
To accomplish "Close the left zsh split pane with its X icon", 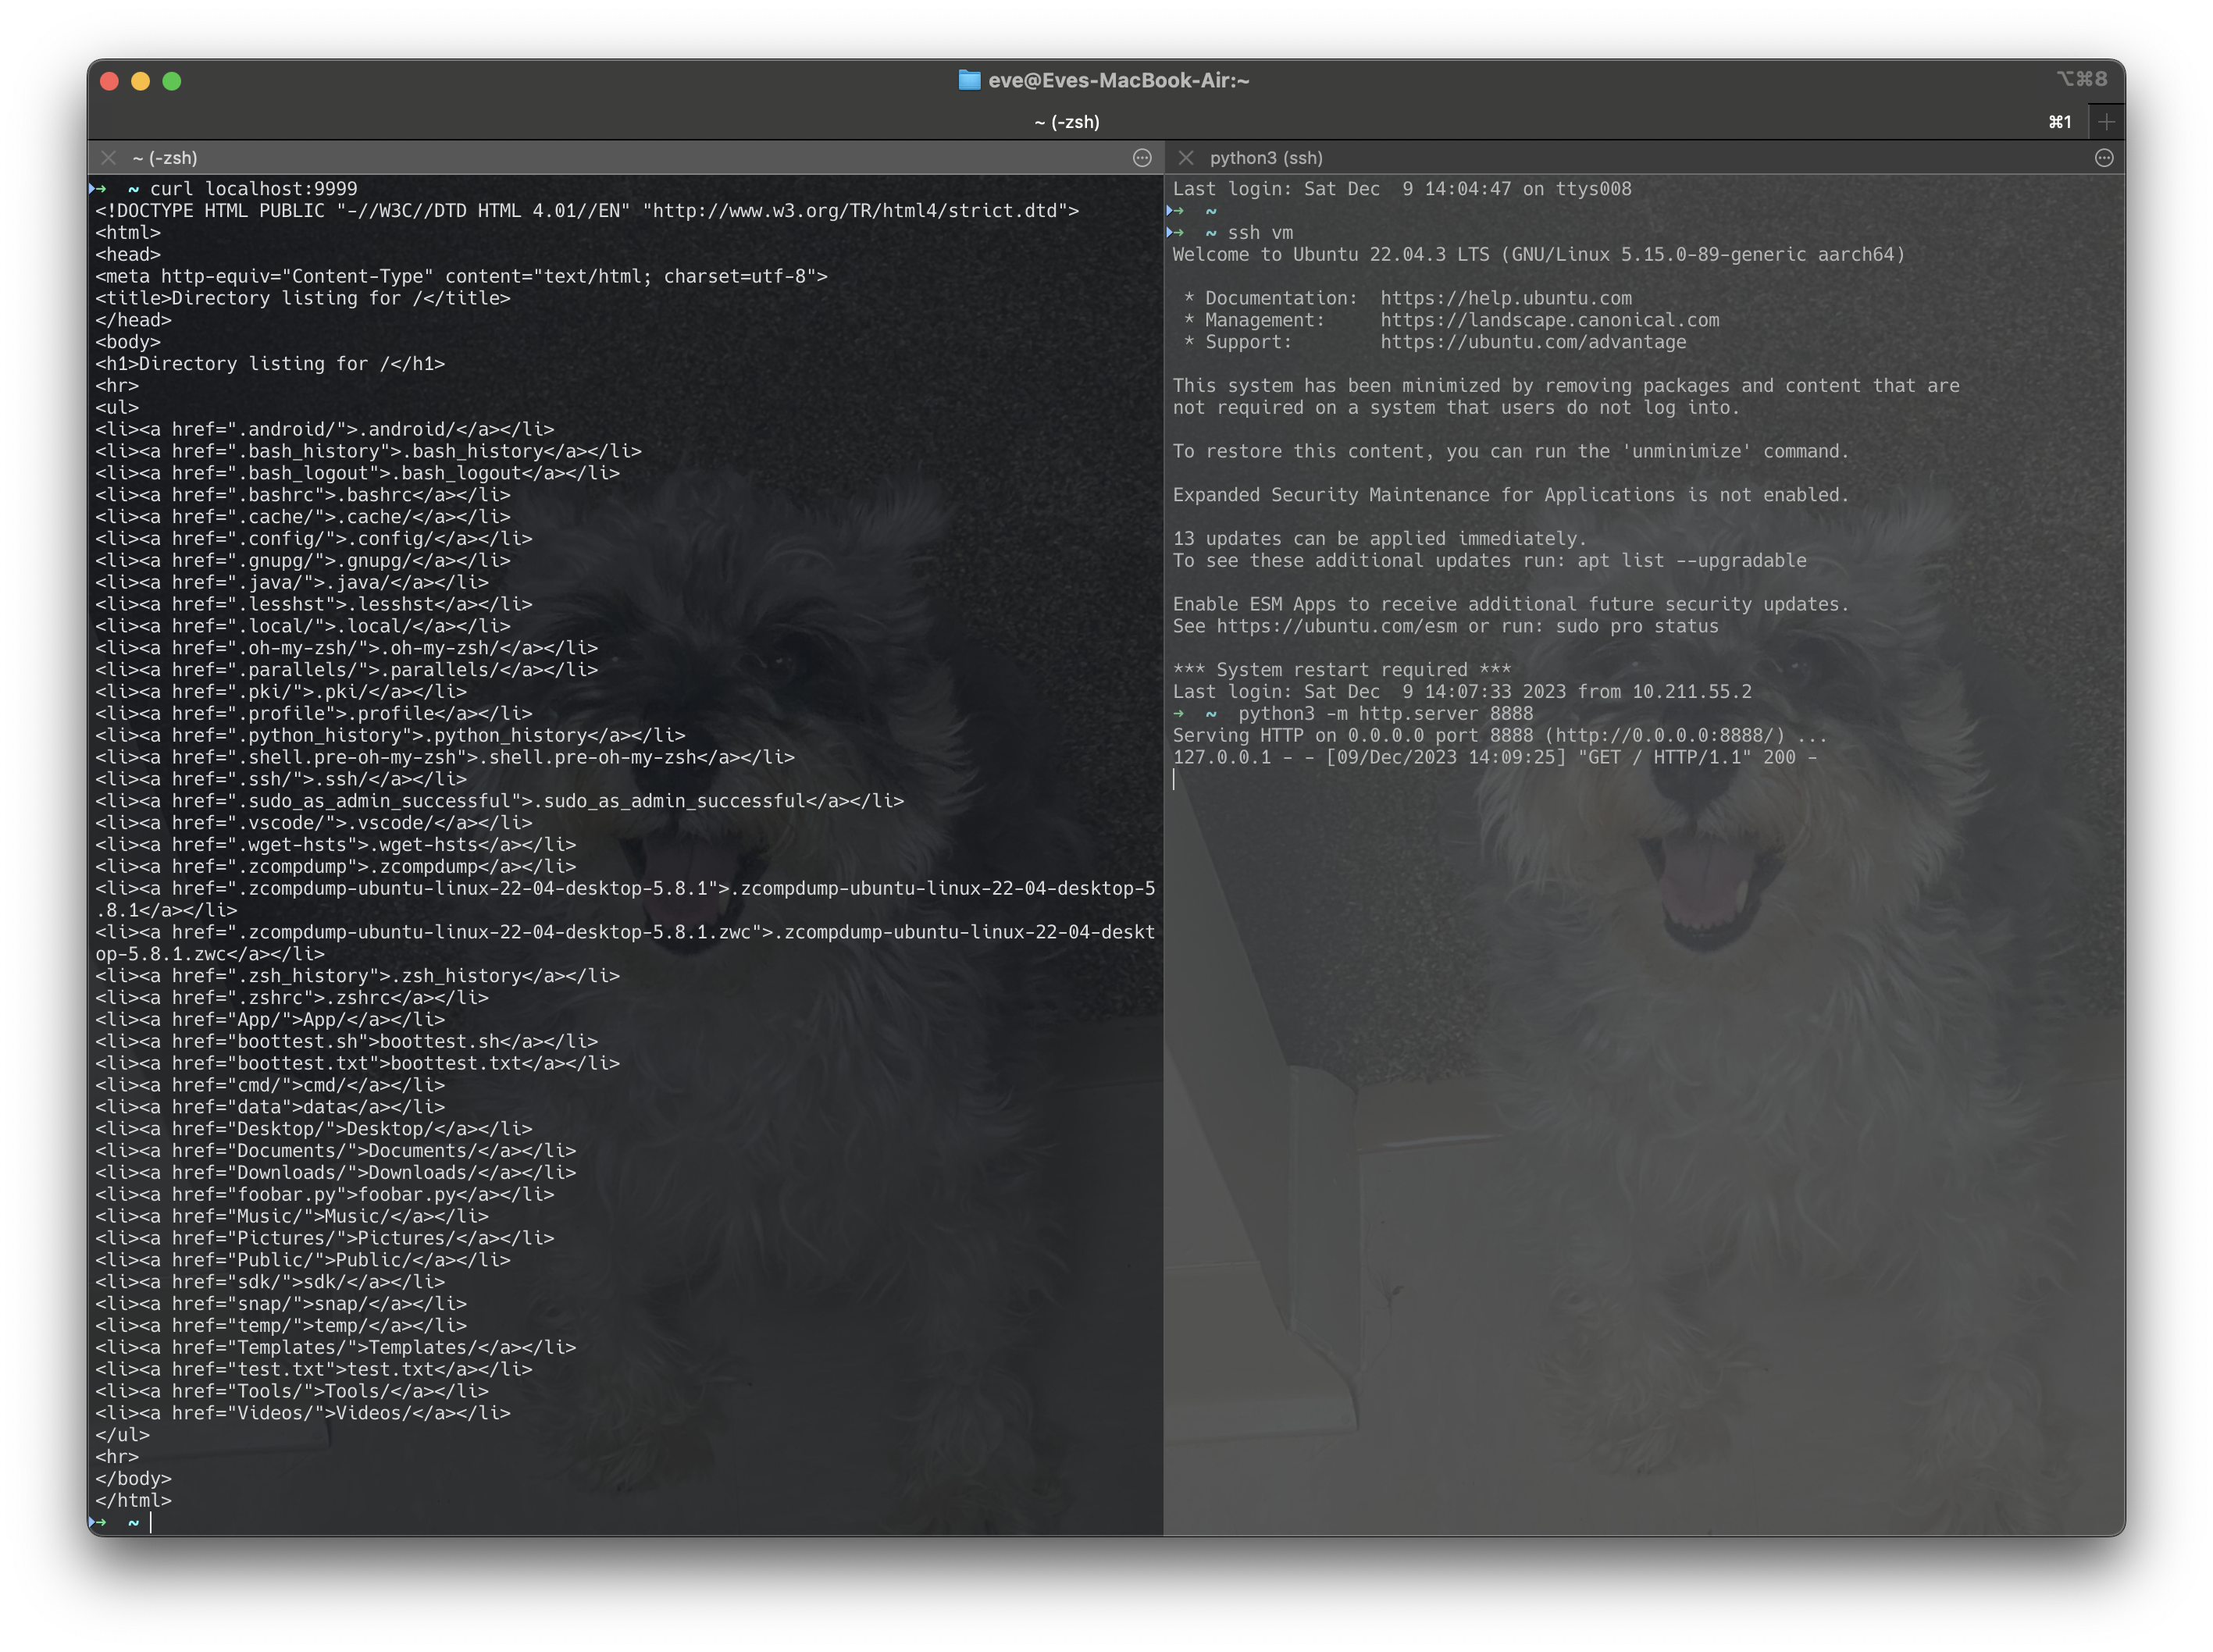I will (109, 158).
